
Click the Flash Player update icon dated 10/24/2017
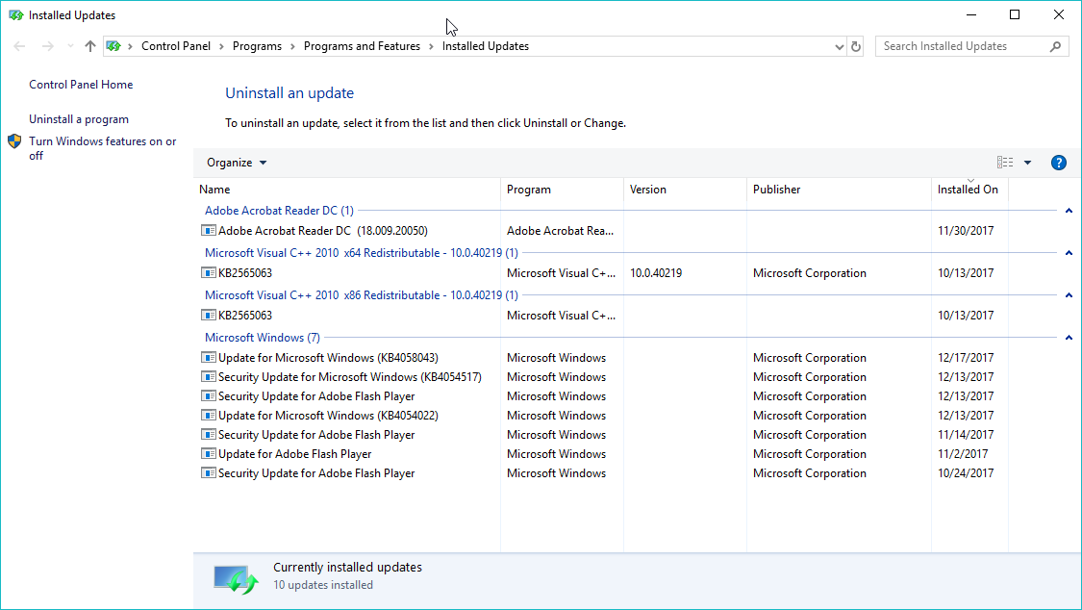tap(208, 473)
